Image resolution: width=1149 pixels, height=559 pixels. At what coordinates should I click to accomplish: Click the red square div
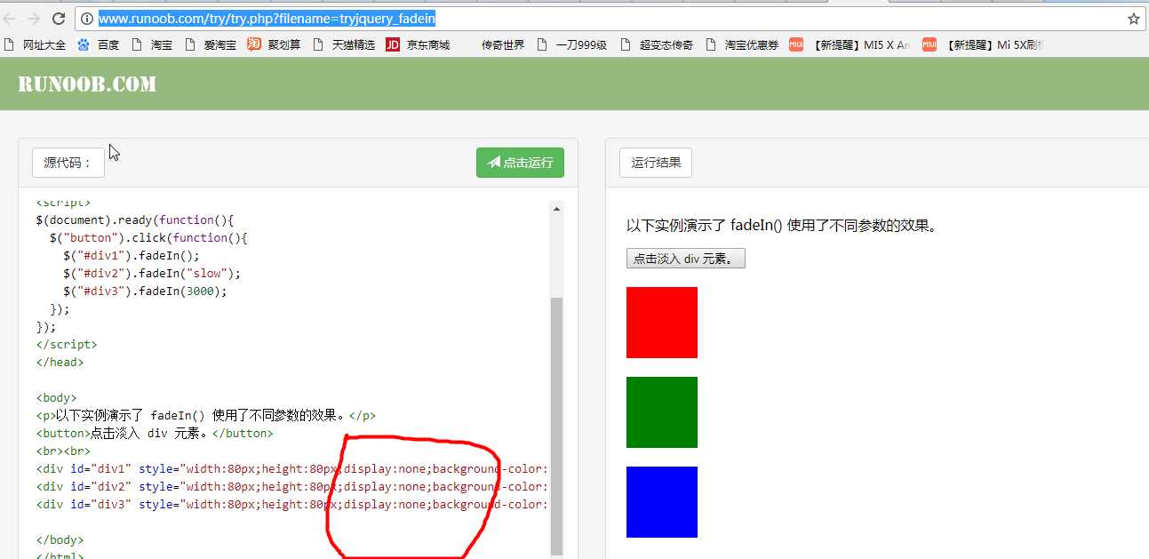662,323
